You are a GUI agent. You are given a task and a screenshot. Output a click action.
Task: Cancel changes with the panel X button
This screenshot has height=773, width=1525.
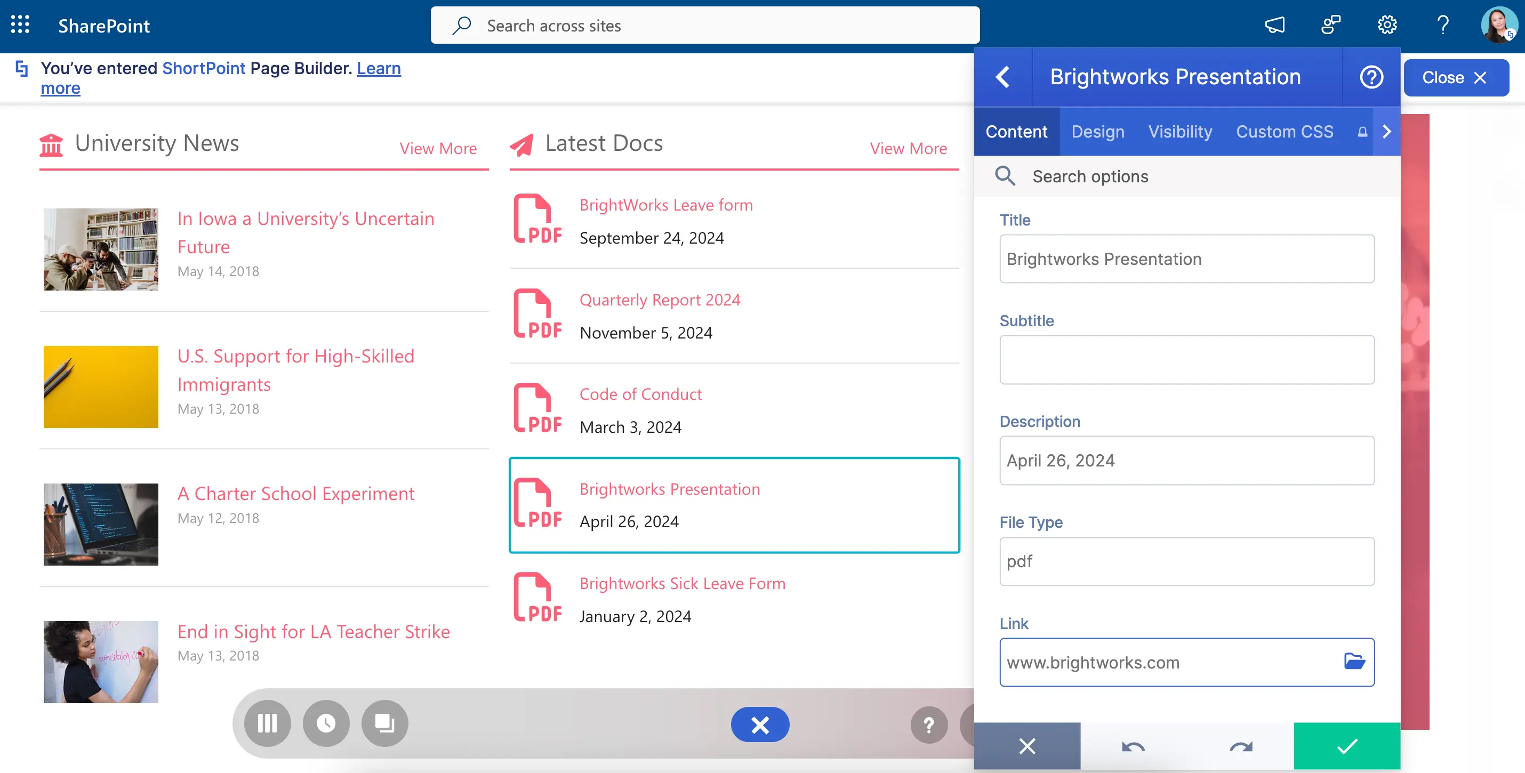tap(1027, 746)
